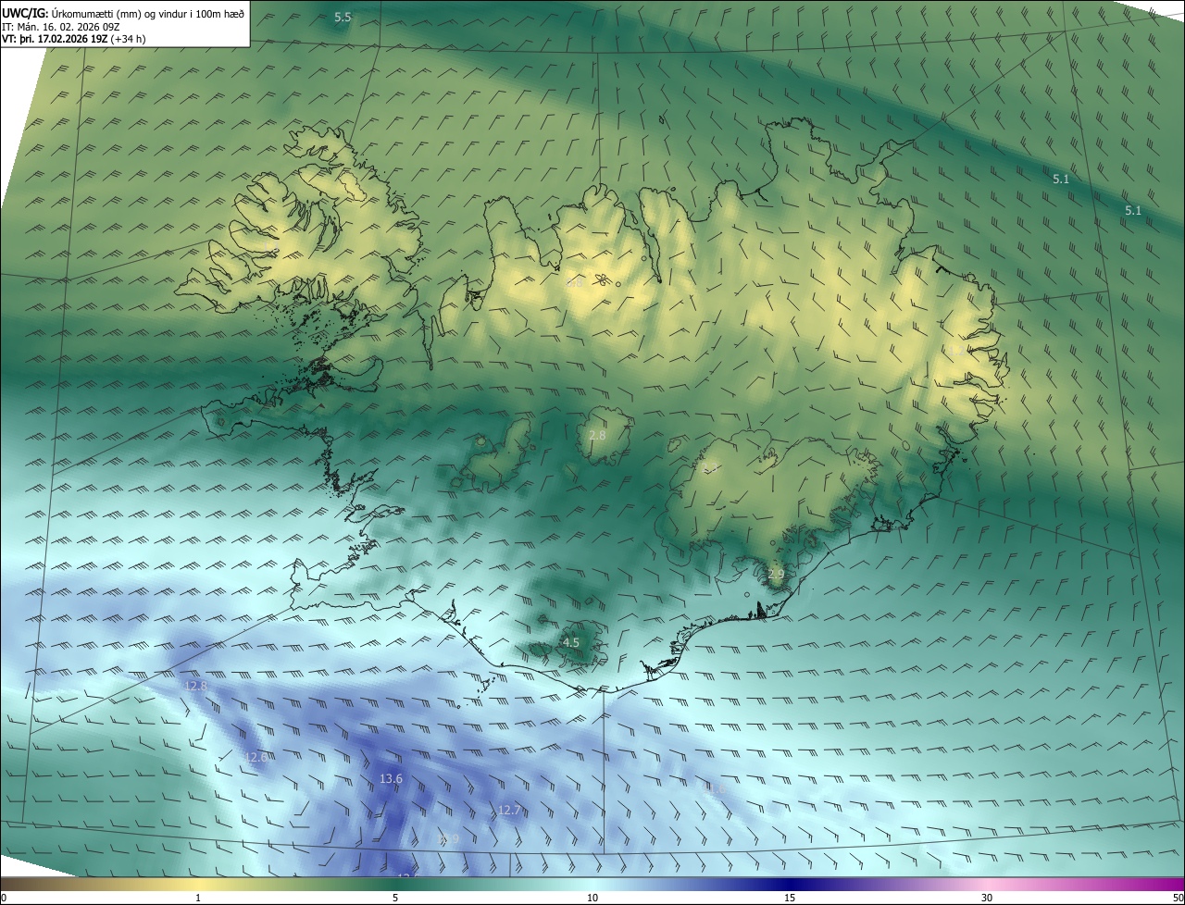Screen dimensions: 1185x905
Task: Click the 12.8 precipitation value
Action: [196, 686]
